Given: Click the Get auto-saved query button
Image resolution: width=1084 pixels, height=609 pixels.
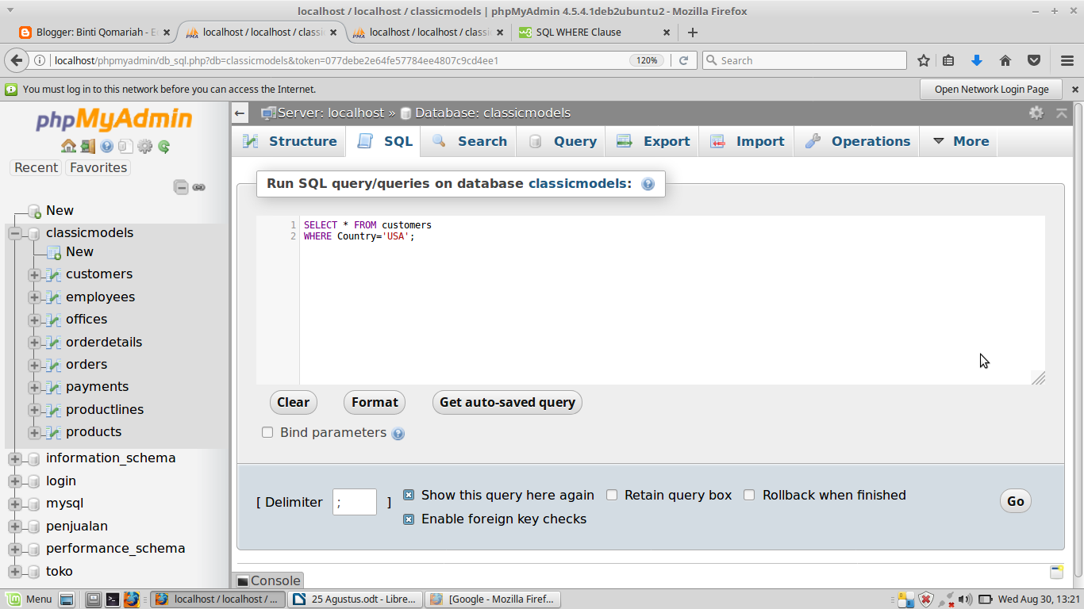Looking at the screenshot, I should (507, 402).
